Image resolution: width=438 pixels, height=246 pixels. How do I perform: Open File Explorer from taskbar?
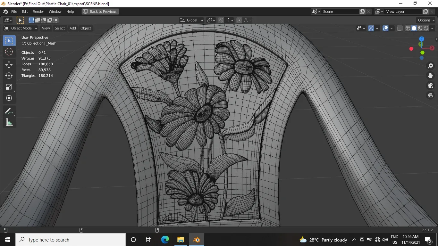[181, 240]
